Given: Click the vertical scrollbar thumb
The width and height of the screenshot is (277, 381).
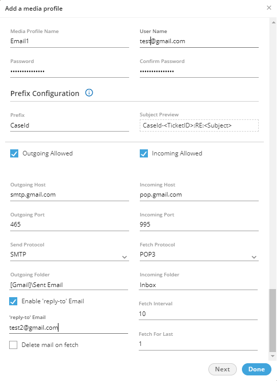Looking at the screenshot, I should tap(272, 321).
